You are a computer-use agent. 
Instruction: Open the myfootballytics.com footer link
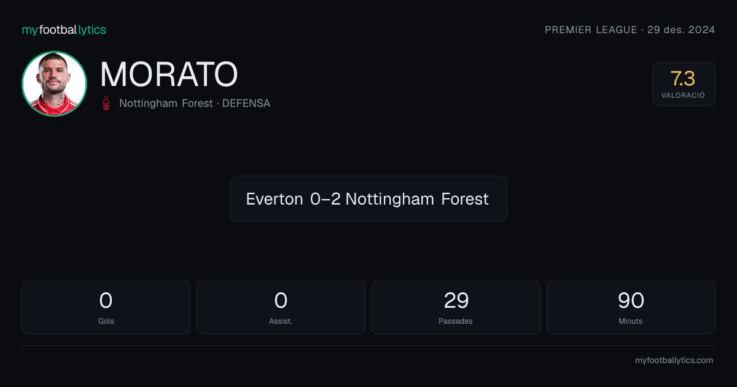point(674,361)
